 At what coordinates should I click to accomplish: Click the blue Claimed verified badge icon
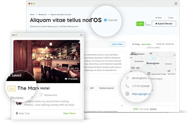pyautogui.click(x=105, y=20)
